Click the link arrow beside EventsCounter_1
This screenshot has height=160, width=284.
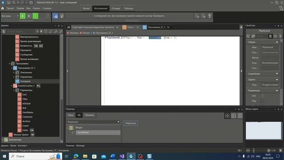click(x=39, y=86)
